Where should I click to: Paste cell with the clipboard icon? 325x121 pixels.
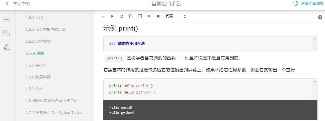[140, 16]
